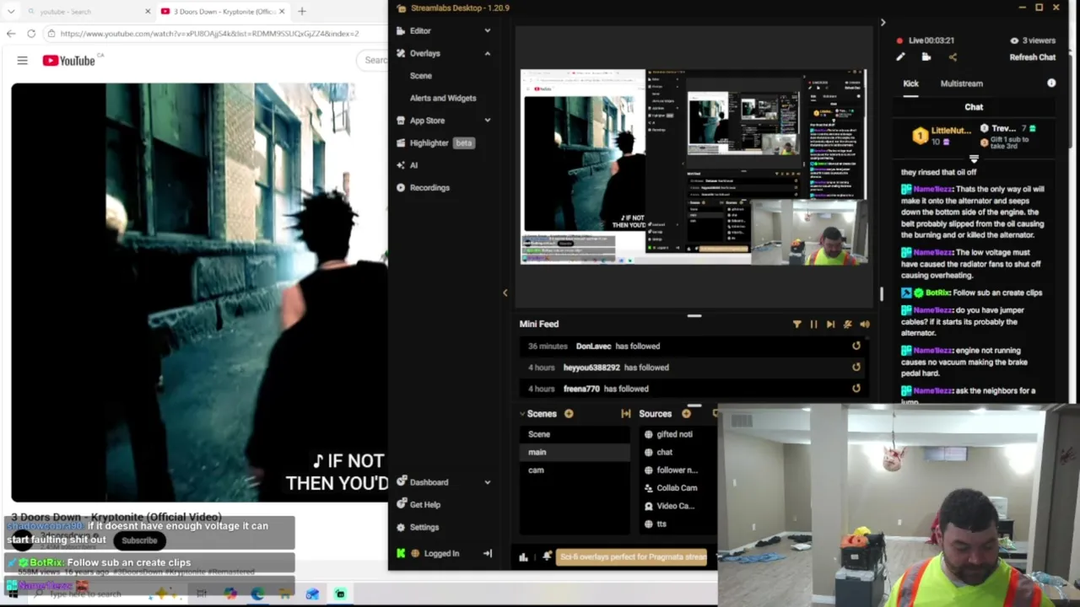Subscribe to the 3 Doors Down channel
Screen dimensions: 1080x607
click(139, 540)
